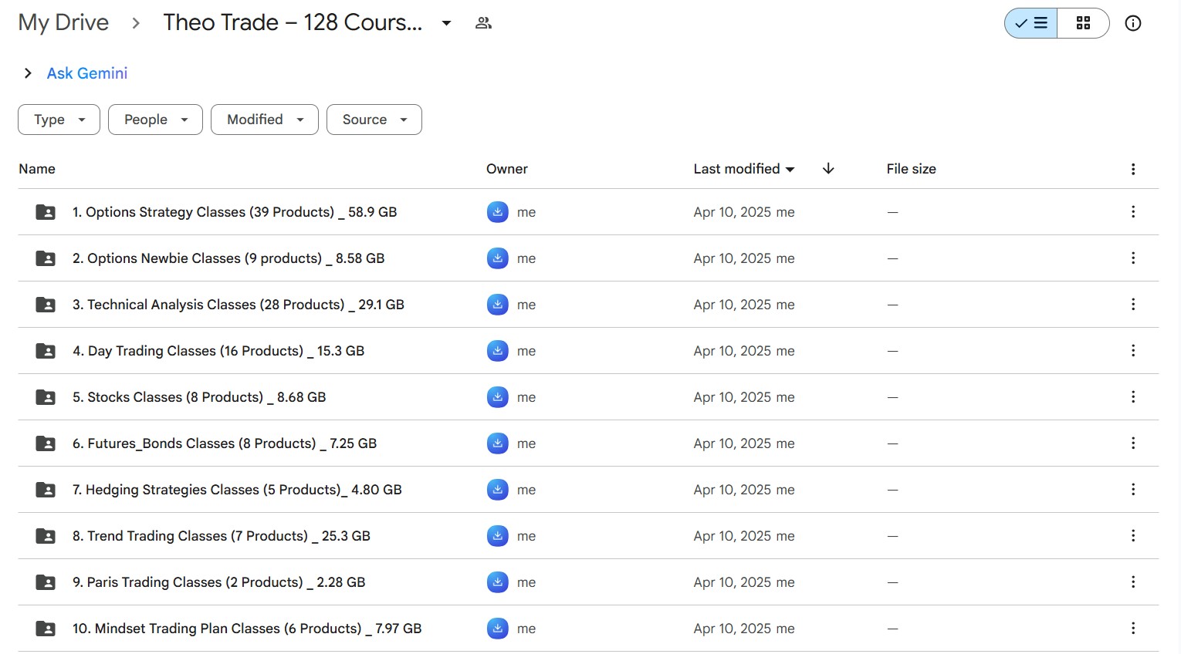Click folder icon of Trend Trading Classes
Screen dimensions: 1181x654
[46, 536]
